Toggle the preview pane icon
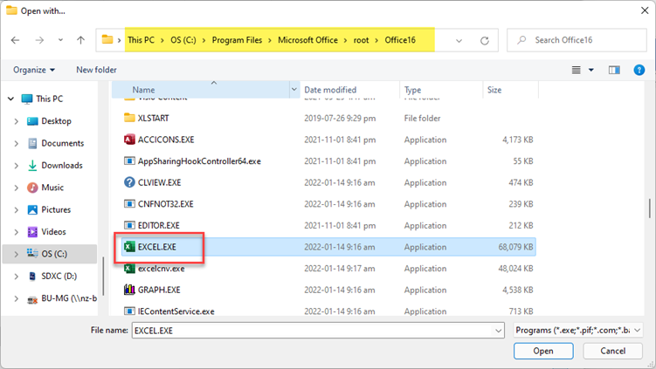This screenshot has height=369, width=656. pyautogui.click(x=614, y=70)
